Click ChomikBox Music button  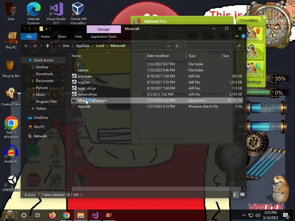[x=255, y=52]
